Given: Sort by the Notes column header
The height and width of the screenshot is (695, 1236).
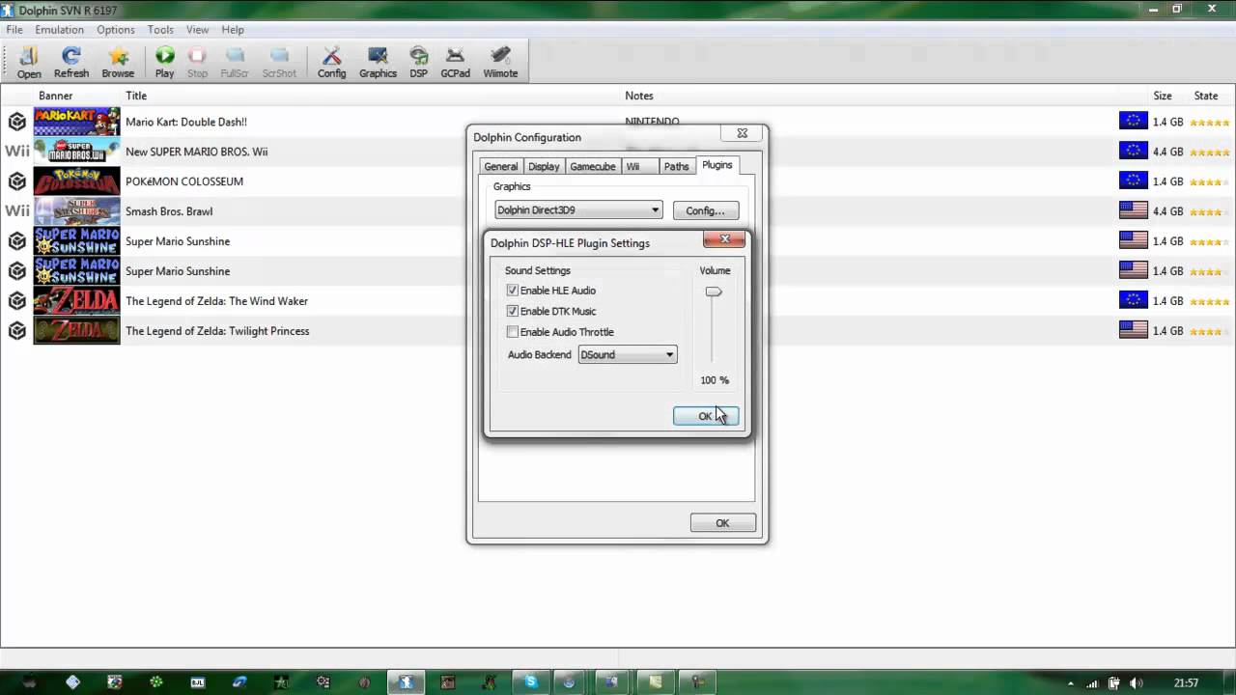Looking at the screenshot, I should click(639, 96).
